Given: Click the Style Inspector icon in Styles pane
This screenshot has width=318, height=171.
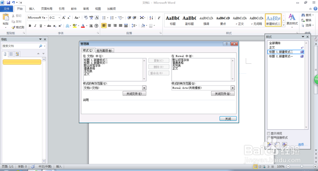Looking at the screenshot, I should tap(277, 144).
